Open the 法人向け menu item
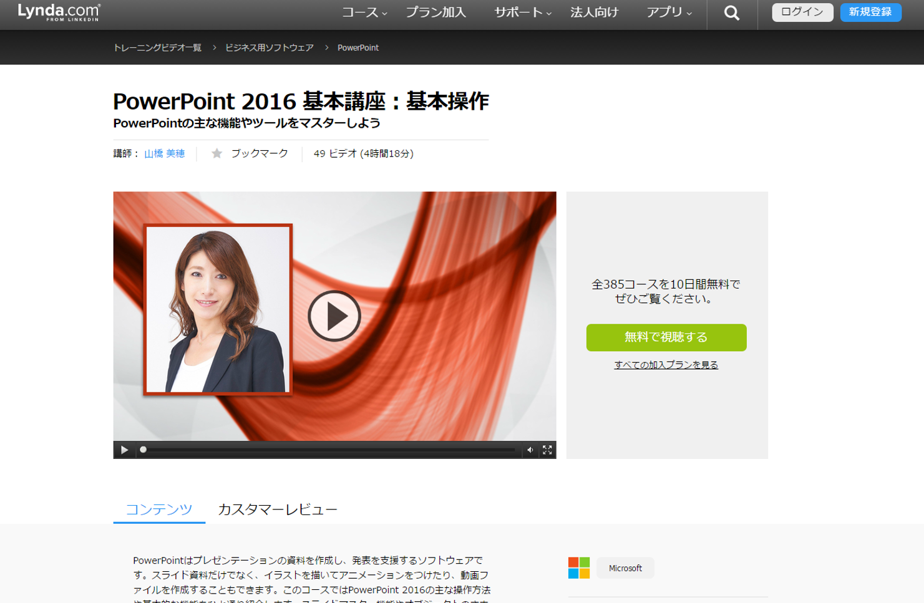Viewport: 924px width, 603px height. [x=594, y=12]
